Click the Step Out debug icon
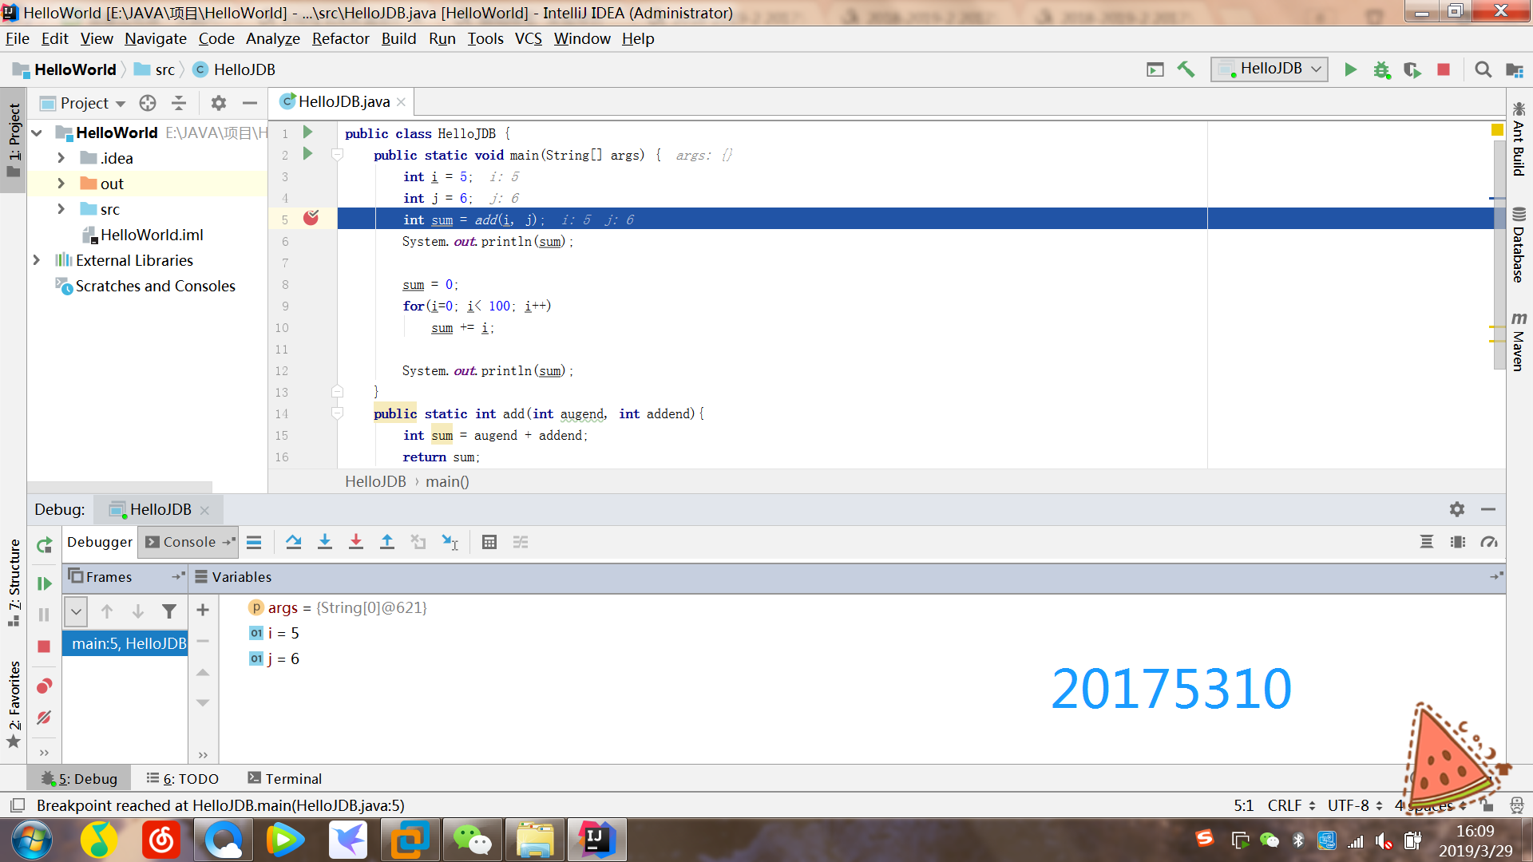The height and width of the screenshot is (862, 1533). (x=387, y=542)
